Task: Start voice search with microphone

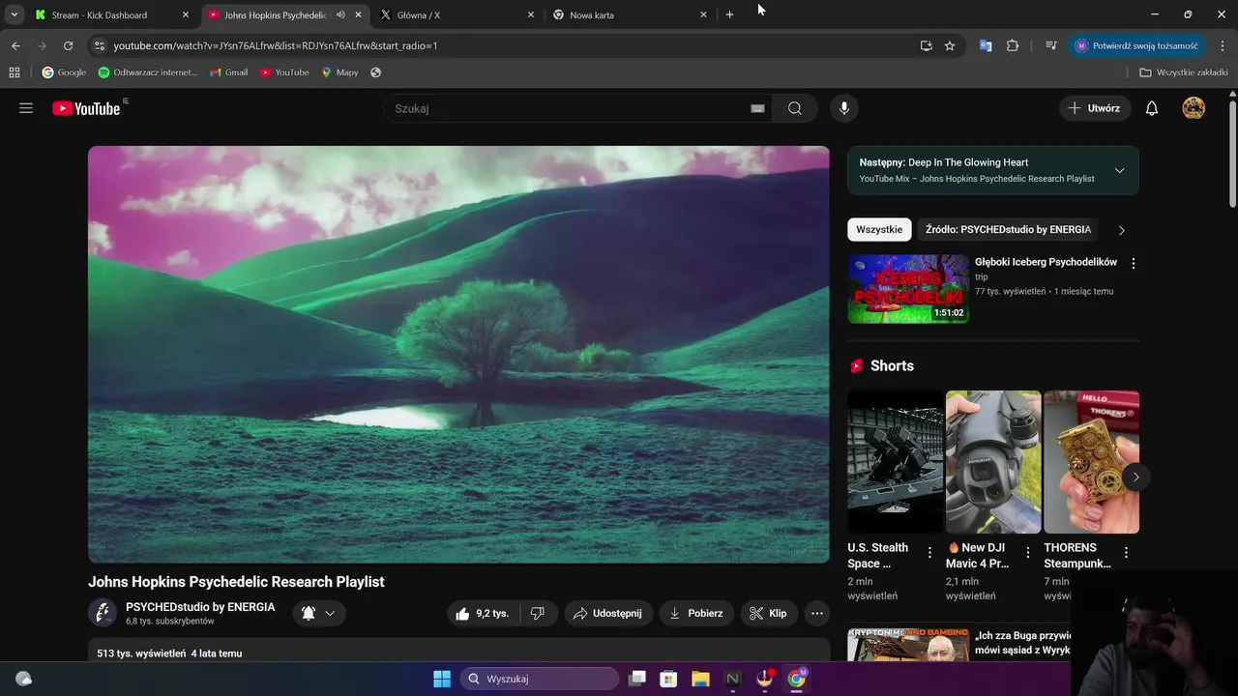Action: tap(844, 108)
